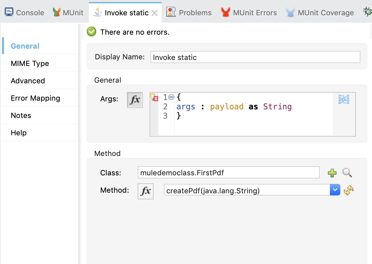Click the Display Name text field
The image size is (372, 264).
pyautogui.click(x=255, y=57)
